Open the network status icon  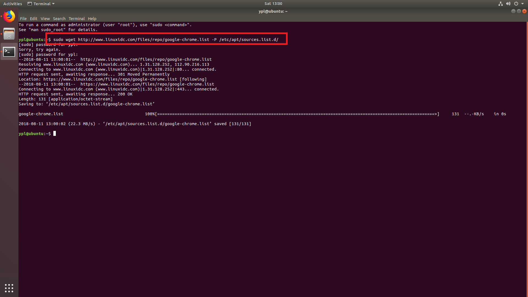coord(501,4)
